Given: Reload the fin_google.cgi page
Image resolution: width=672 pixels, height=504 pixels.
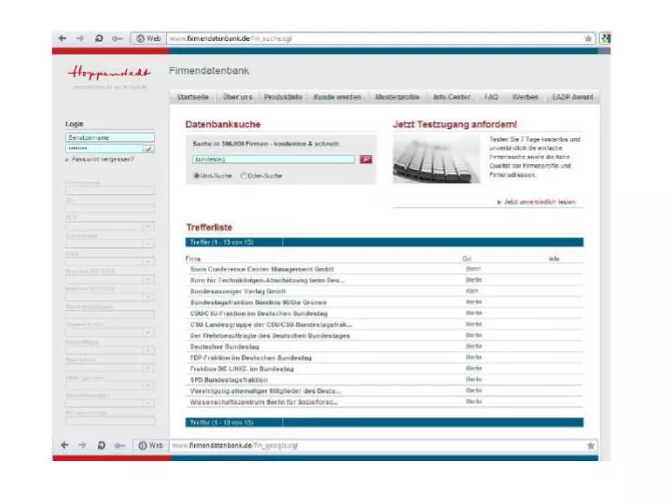Looking at the screenshot, I should pos(101,445).
